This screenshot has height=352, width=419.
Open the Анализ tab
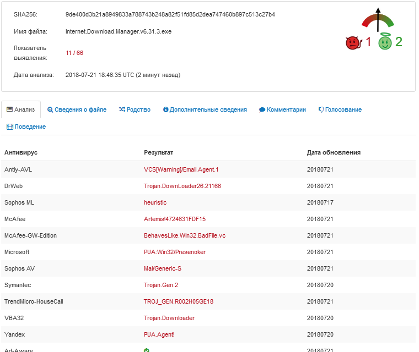coord(20,110)
